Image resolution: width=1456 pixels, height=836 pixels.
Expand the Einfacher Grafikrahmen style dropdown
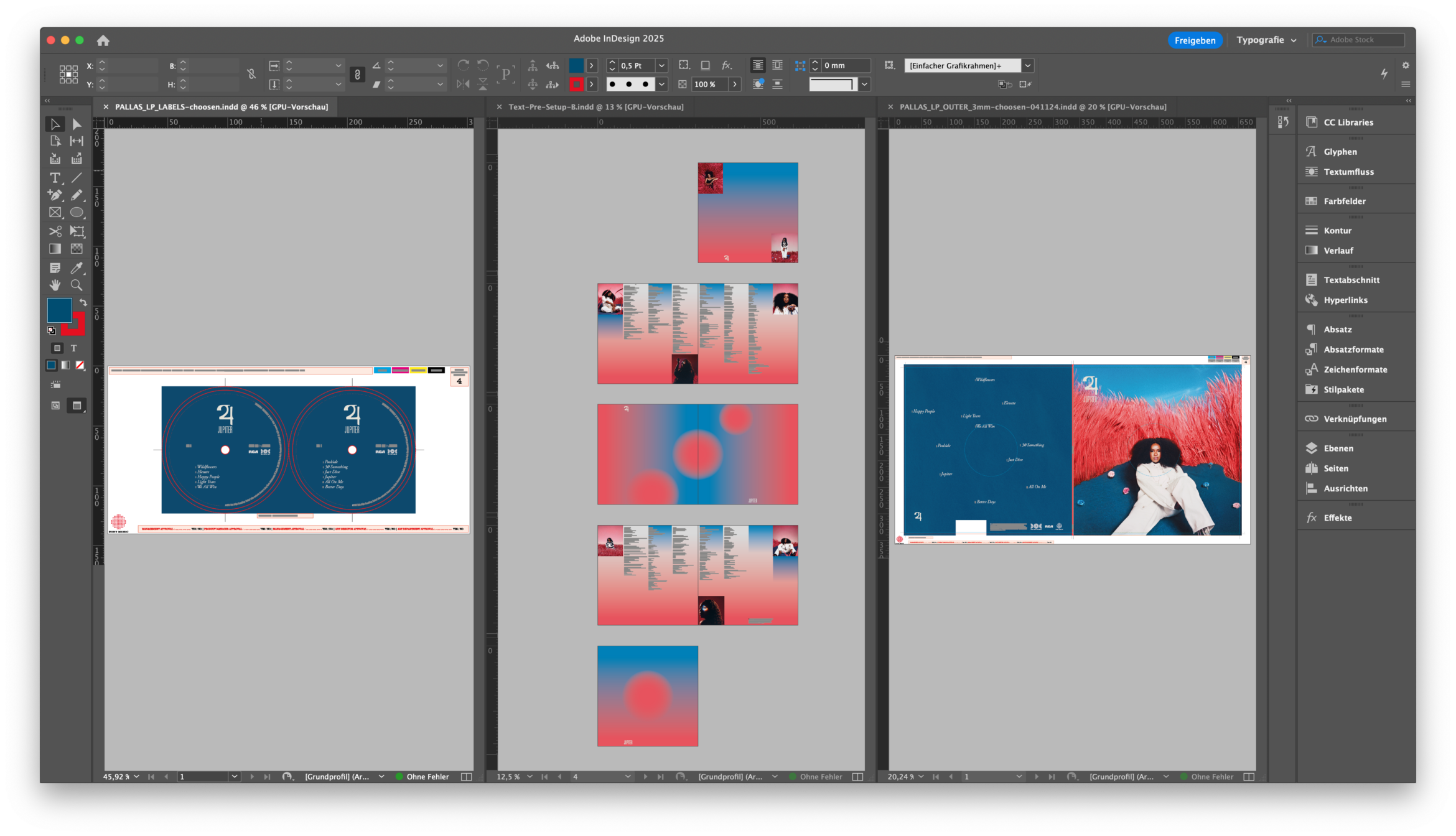[1028, 65]
